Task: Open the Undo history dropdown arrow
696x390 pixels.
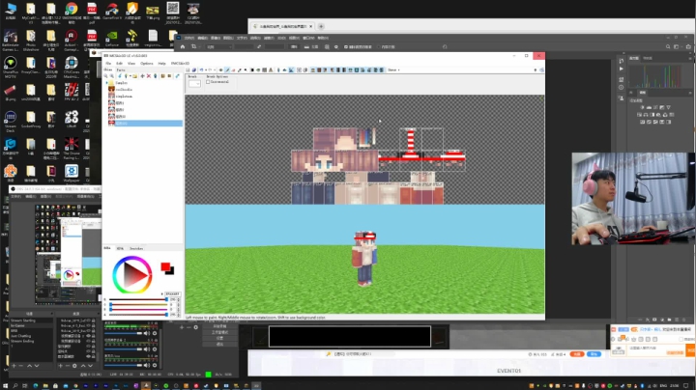Action: [x=206, y=70]
